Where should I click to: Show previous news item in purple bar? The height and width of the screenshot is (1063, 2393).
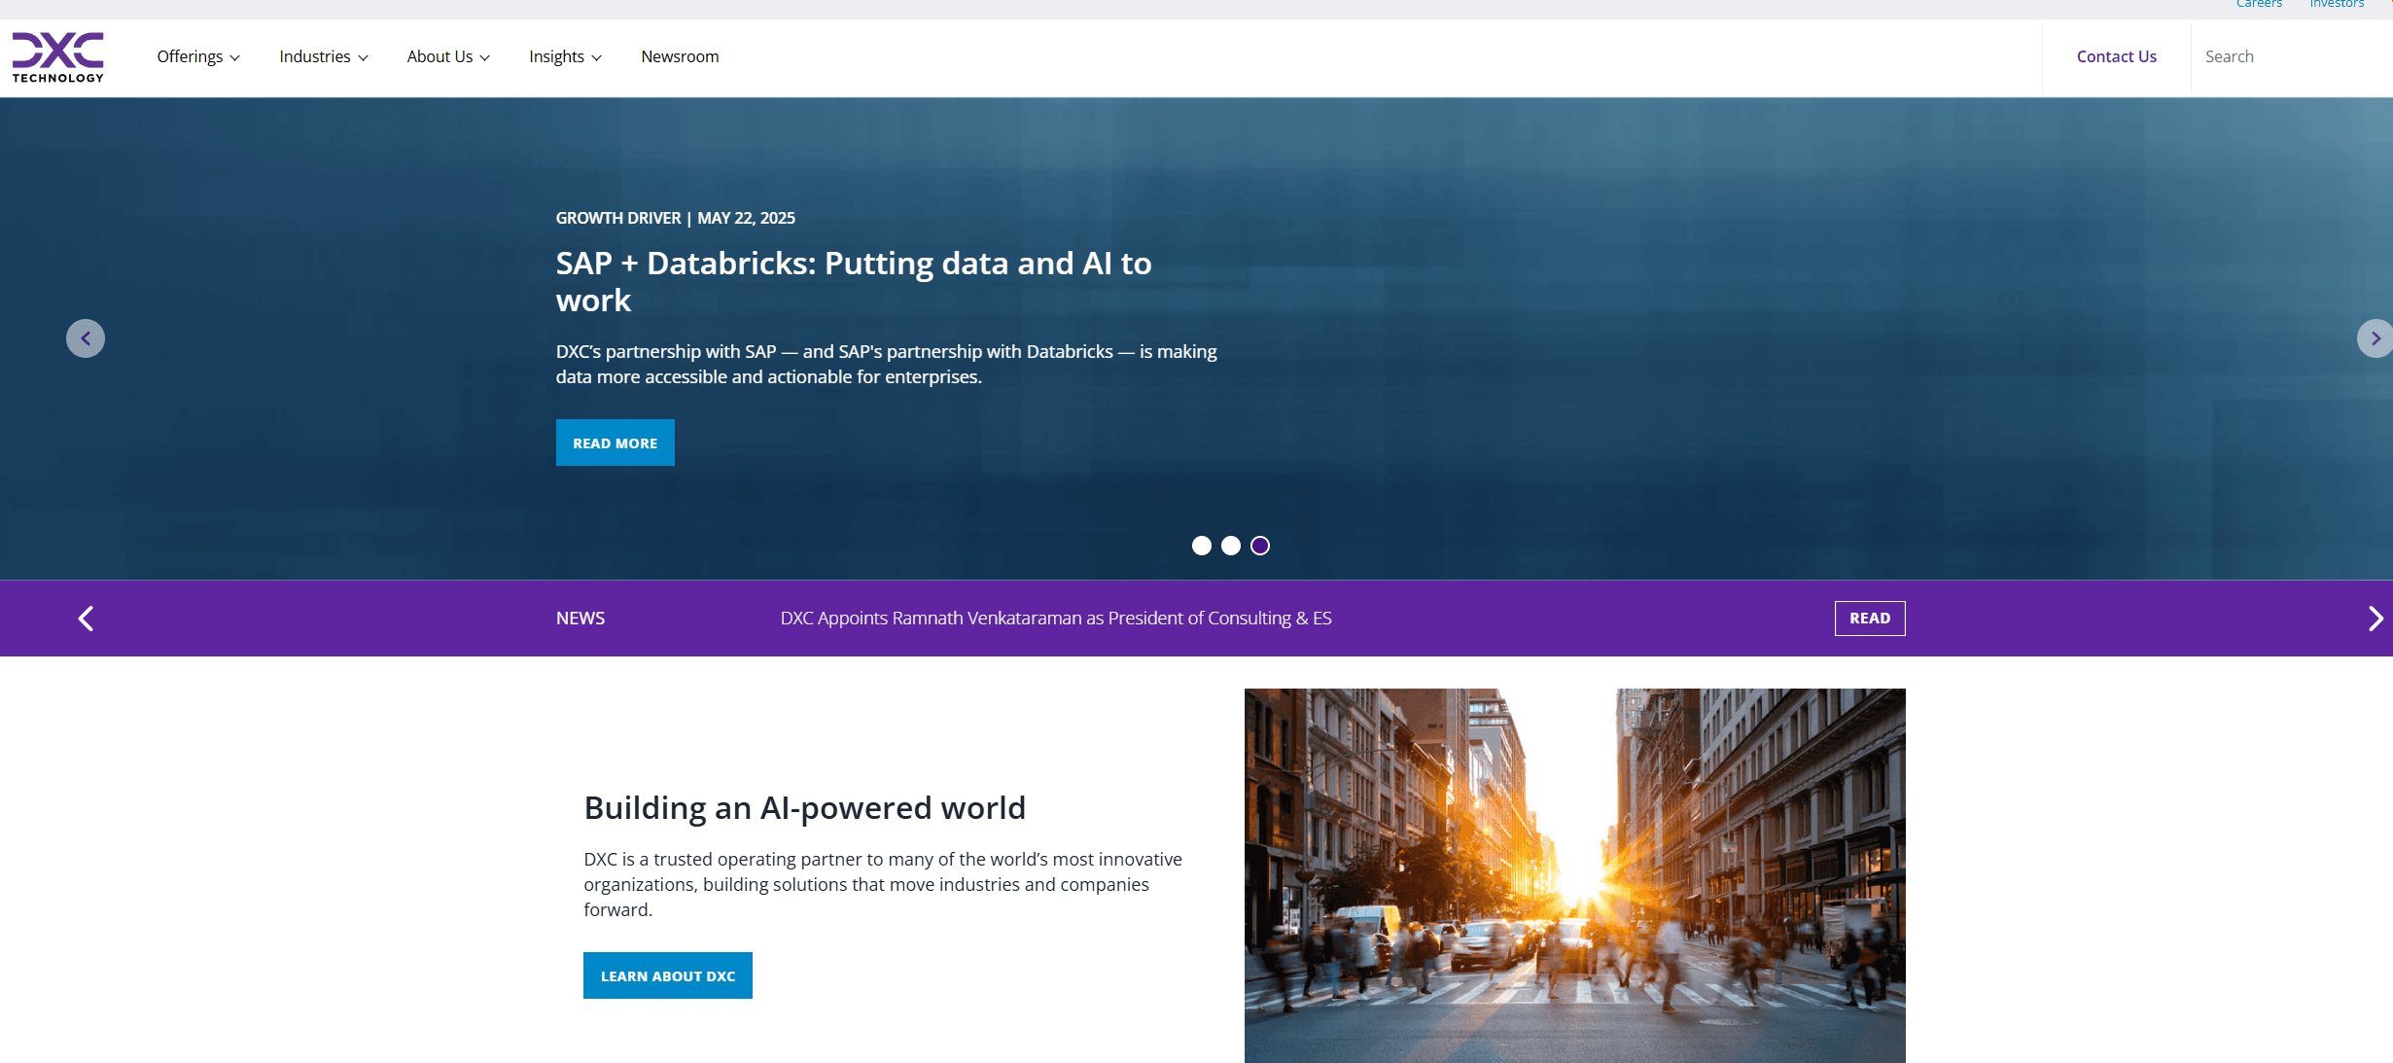(86, 619)
